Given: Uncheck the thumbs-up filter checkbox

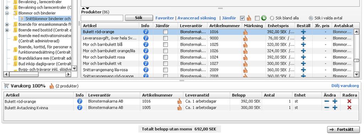Looking at the screenshot, I should pos(242,18).
